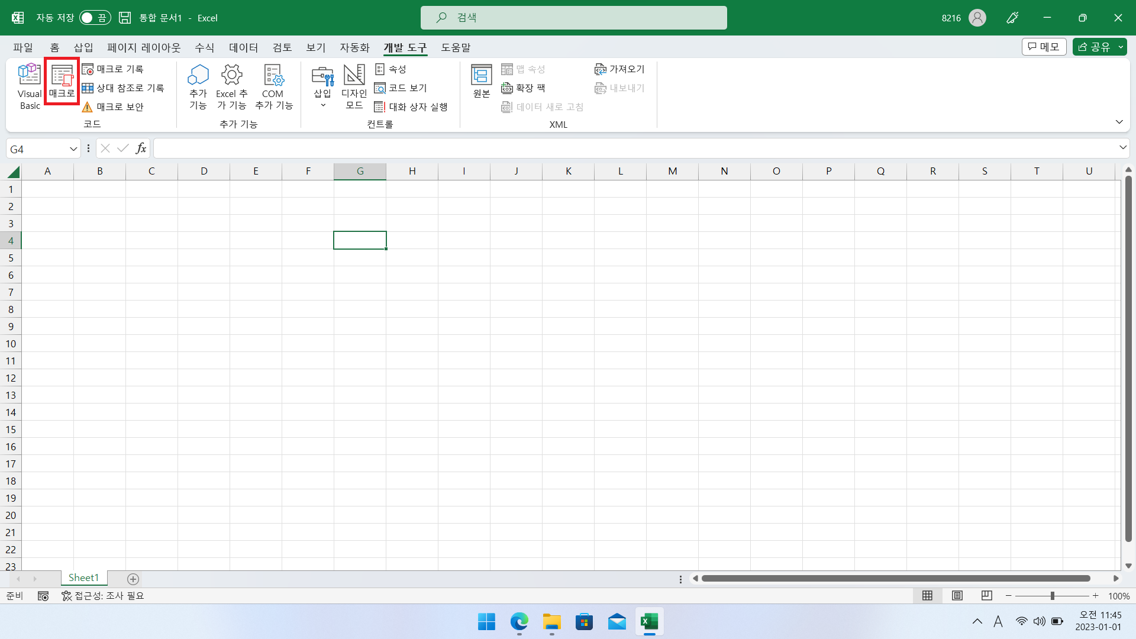This screenshot has width=1136, height=639.
Task: Open the Visual Basic editor
Action: coord(30,86)
